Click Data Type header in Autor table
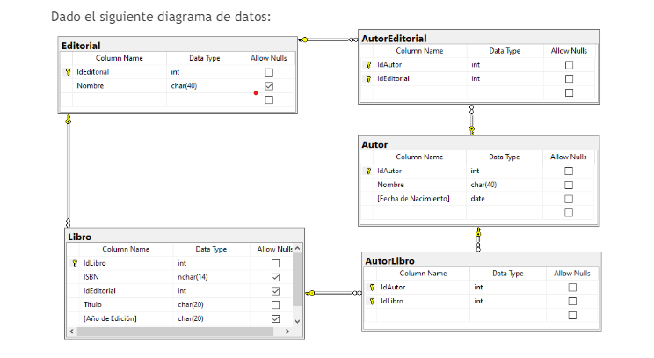Screen dimensions: 654x358 coord(505,157)
